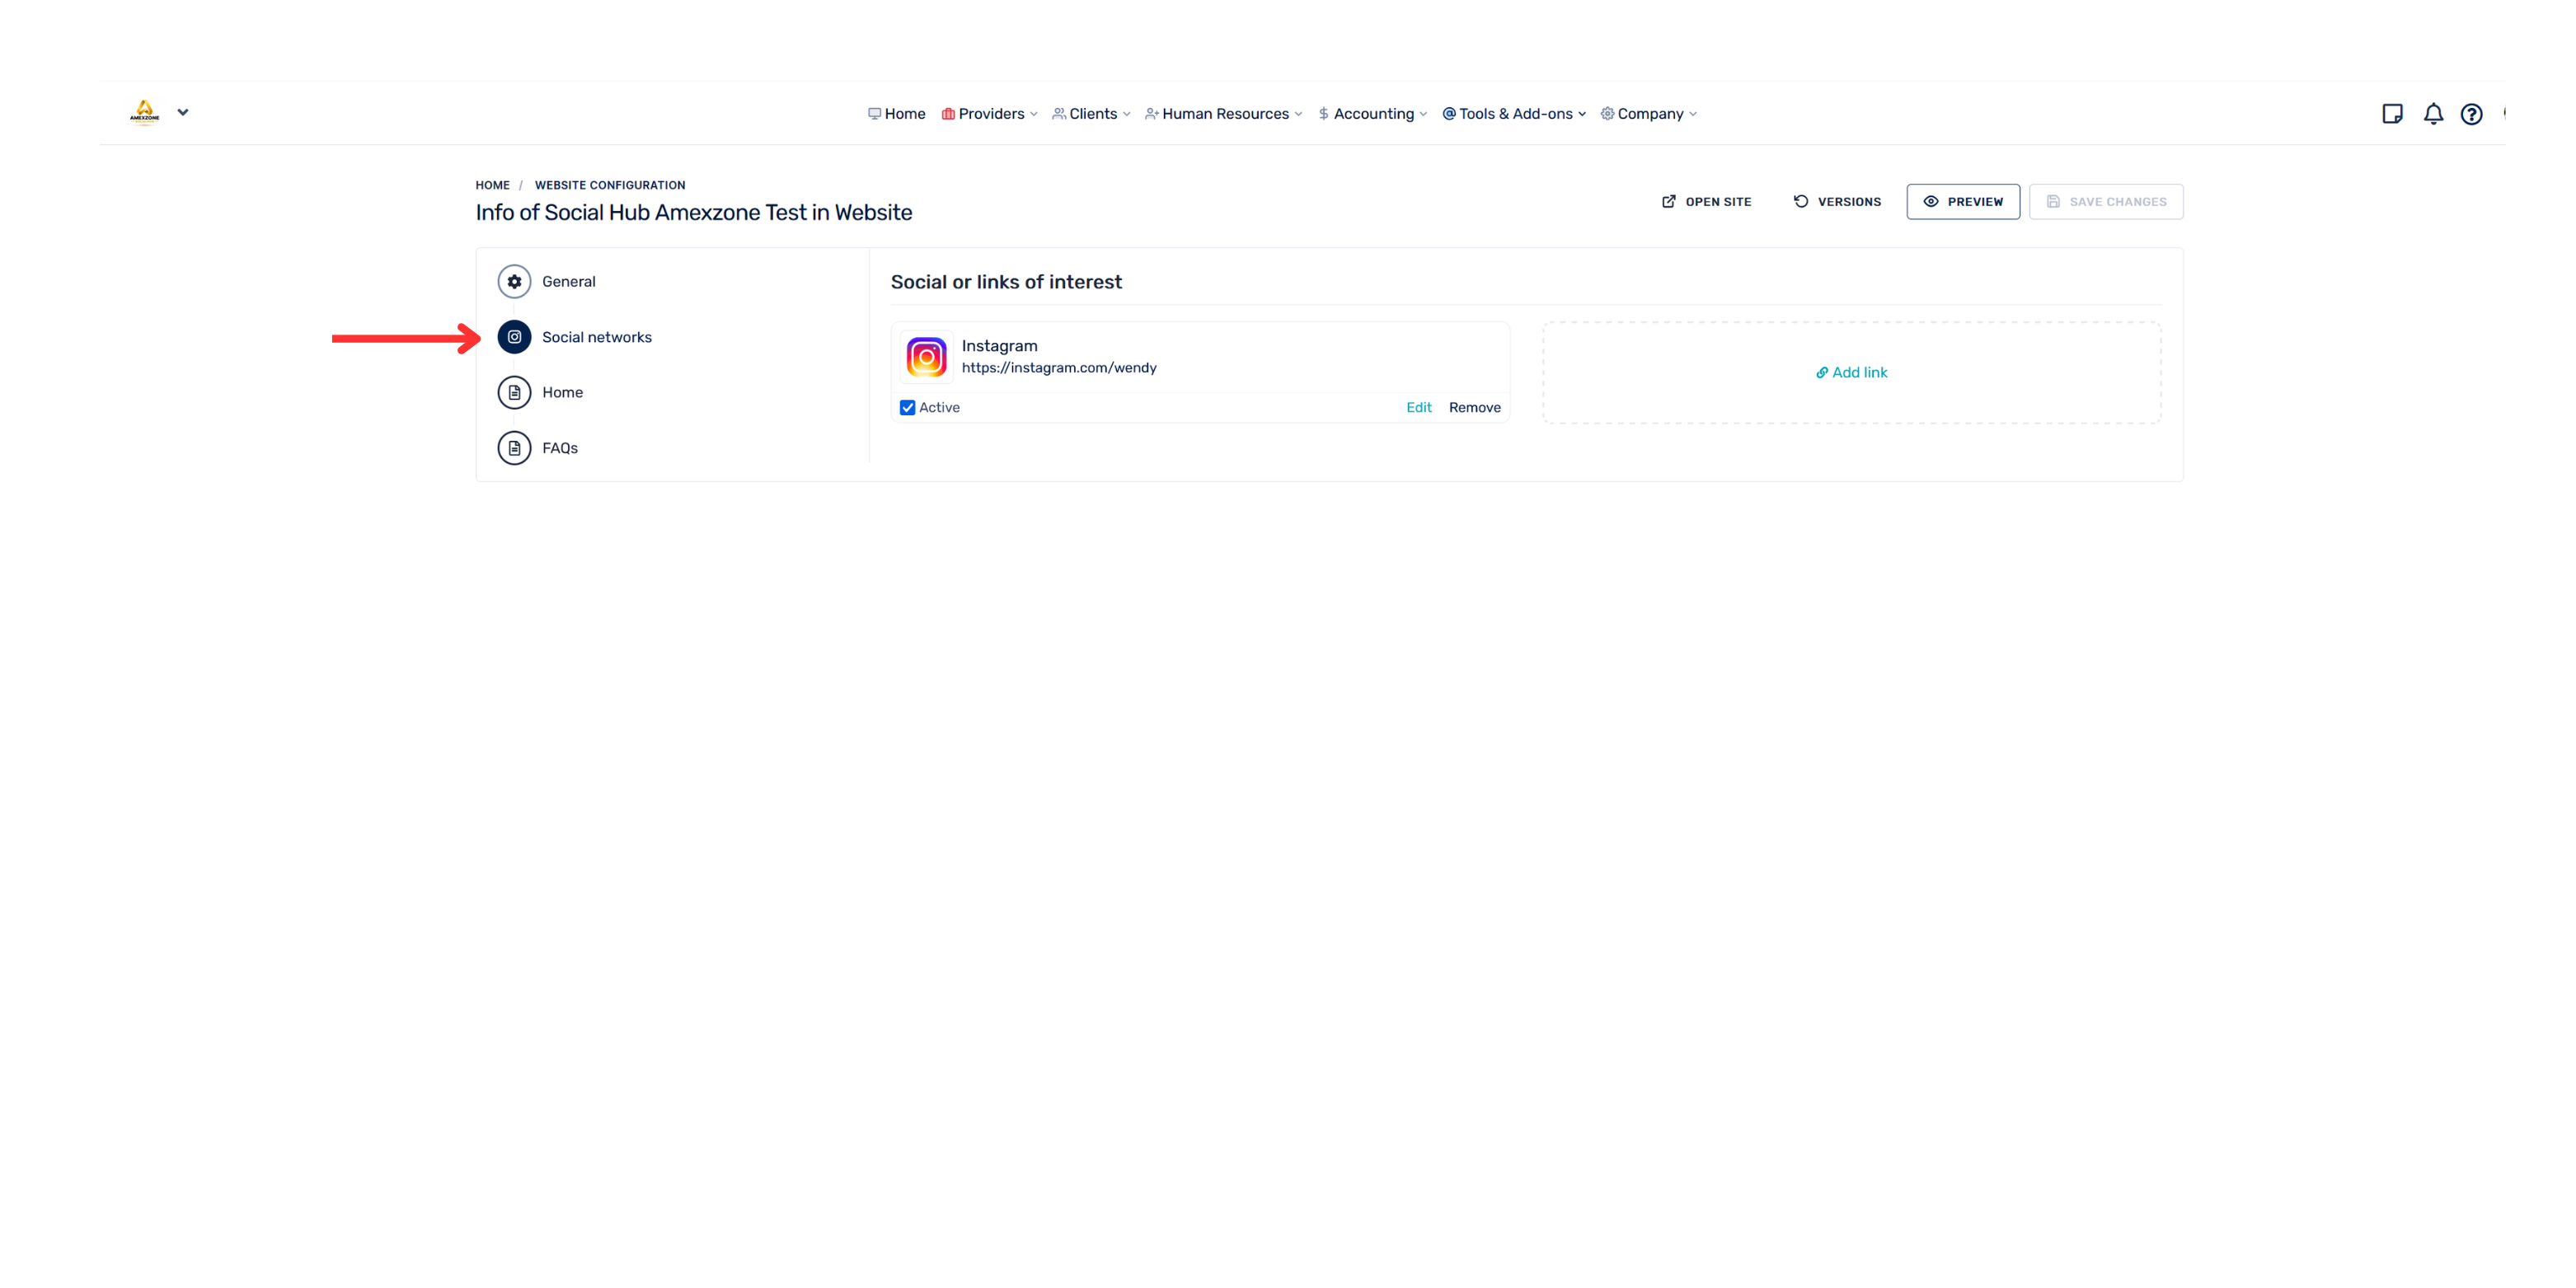Image resolution: width=2576 pixels, height=1288 pixels.
Task: Toggle the Active checkbox for Instagram
Action: 907,408
